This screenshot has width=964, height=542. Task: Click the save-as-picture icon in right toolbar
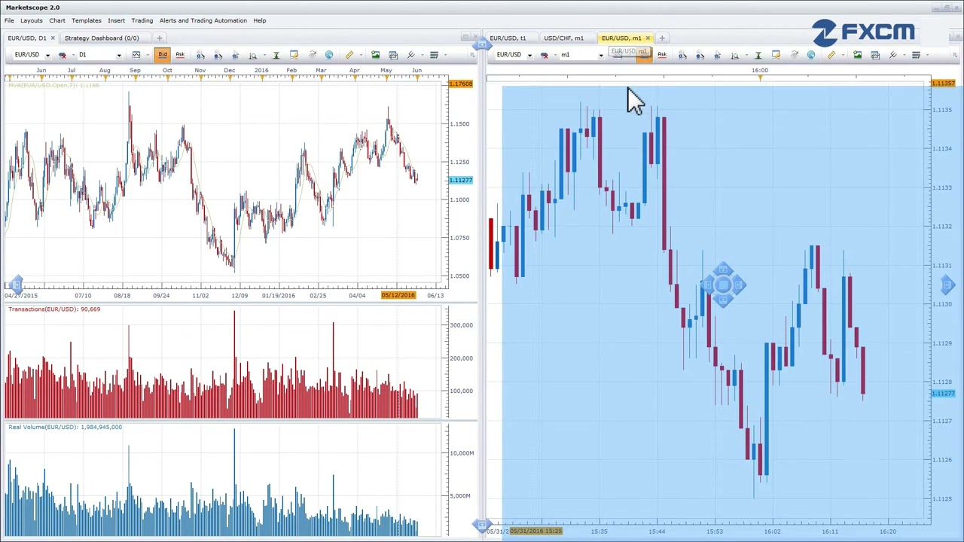[x=857, y=55]
